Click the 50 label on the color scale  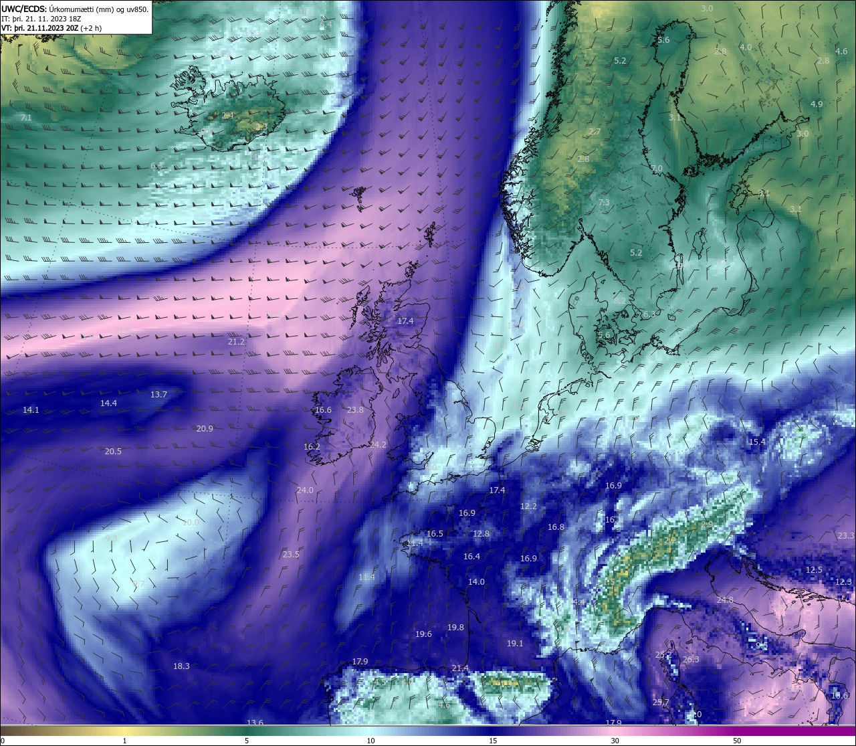click(737, 741)
